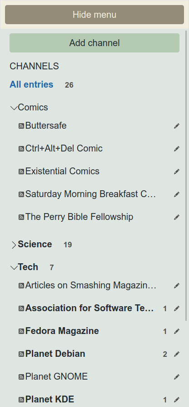Edit the Buttersafe channel with its pencil icon
The height and width of the screenshot is (407, 189).
177,126
